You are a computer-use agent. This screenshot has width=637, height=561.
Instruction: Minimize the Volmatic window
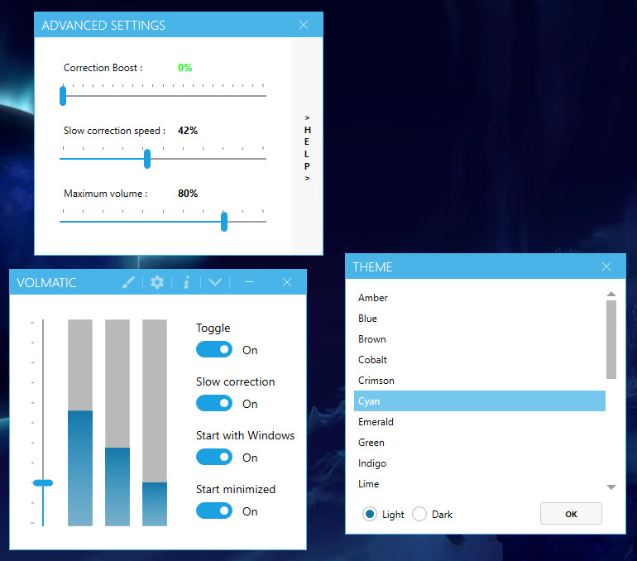(249, 282)
